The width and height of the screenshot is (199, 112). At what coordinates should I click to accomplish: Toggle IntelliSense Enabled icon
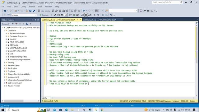(x=66, y=15)
